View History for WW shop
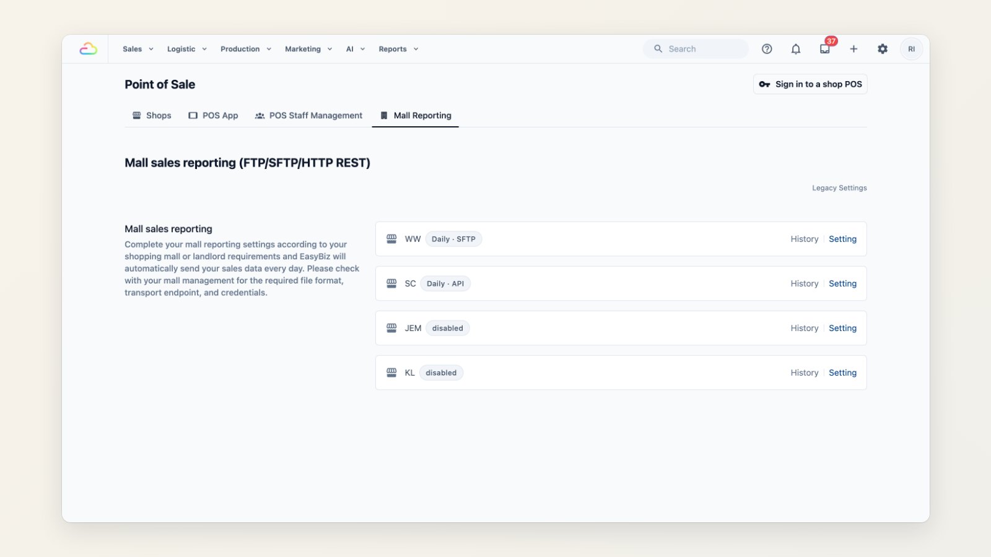991x557 pixels. coord(804,239)
